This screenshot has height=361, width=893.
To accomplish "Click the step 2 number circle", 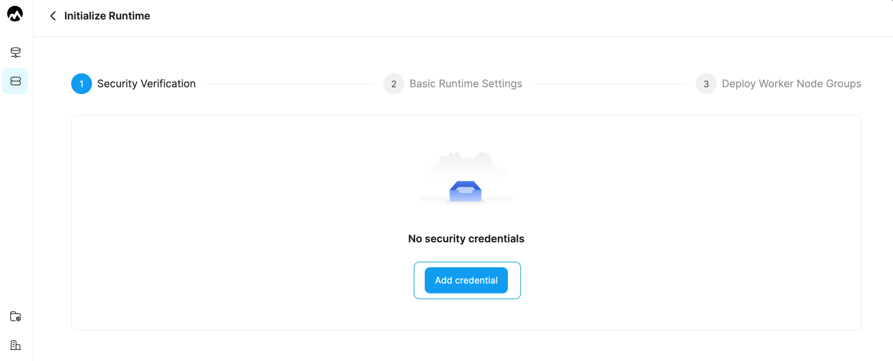I will pyautogui.click(x=393, y=84).
